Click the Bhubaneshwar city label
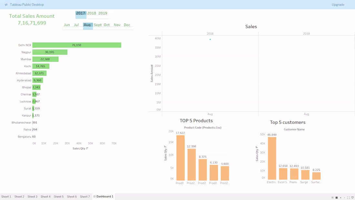Viewport: 355px width, 200px height. click(21, 122)
